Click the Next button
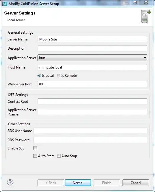Image resolution: width=155 pixels, height=192 pixels. (78, 183)
